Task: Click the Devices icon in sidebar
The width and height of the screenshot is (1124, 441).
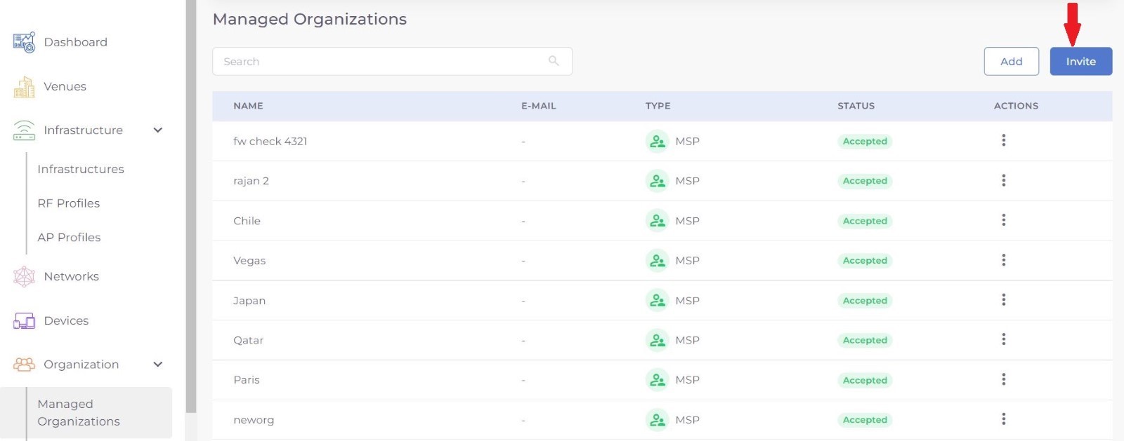Action: [24, 321]
